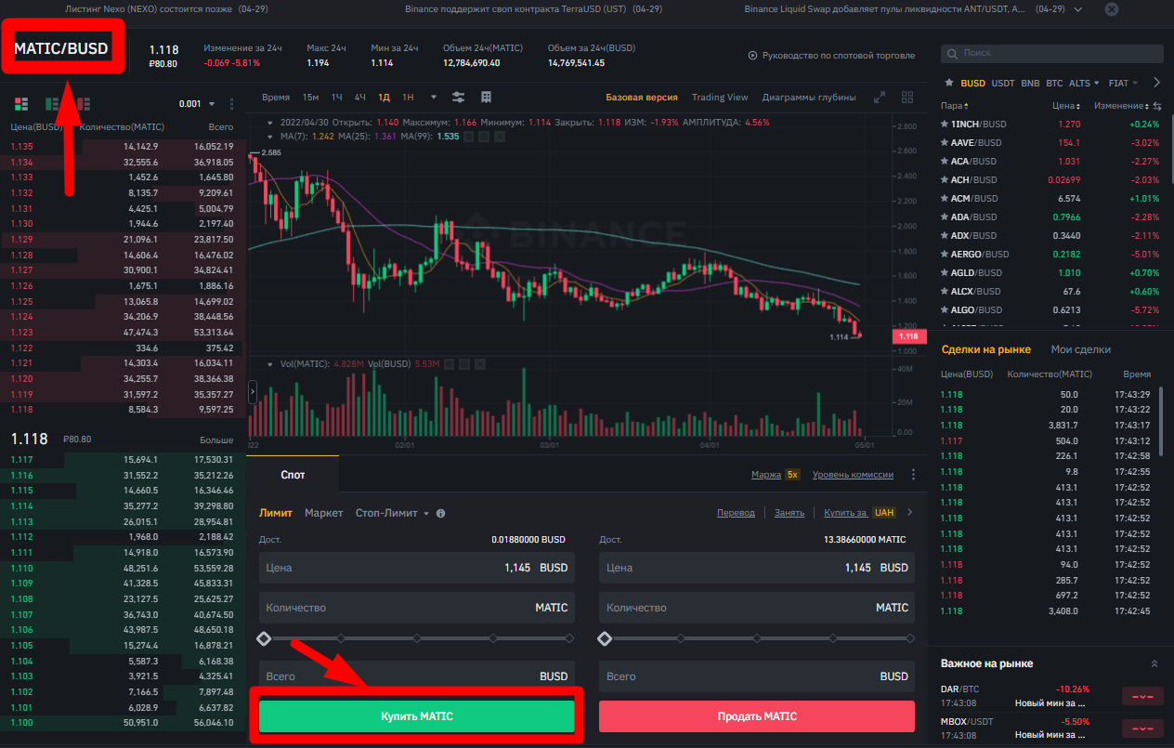Open DAR/BTC mini chart icon
Image resolution: width=1174 pixels, height=748 pixels.
(1141, 696)
